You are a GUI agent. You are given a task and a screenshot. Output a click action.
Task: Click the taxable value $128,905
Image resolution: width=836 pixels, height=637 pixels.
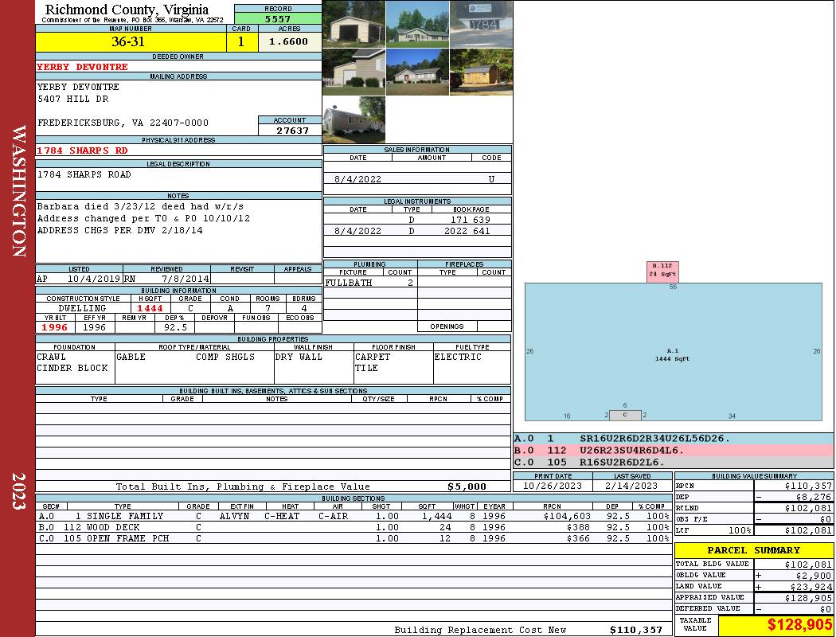pos(775,626)
